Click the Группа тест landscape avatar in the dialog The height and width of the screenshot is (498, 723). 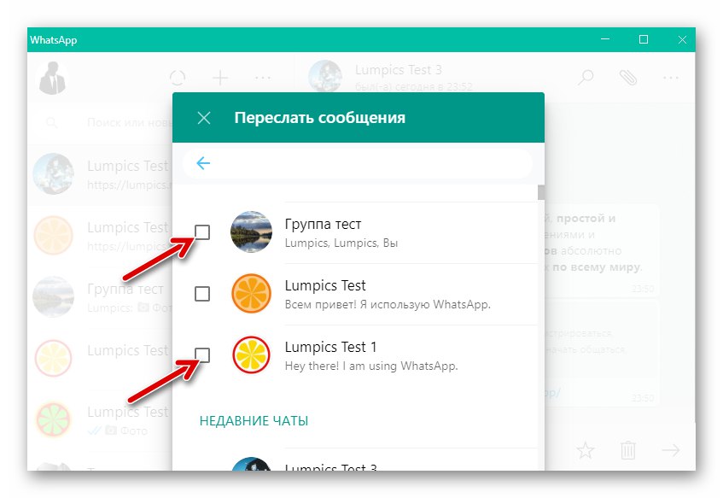coord(251,231)
